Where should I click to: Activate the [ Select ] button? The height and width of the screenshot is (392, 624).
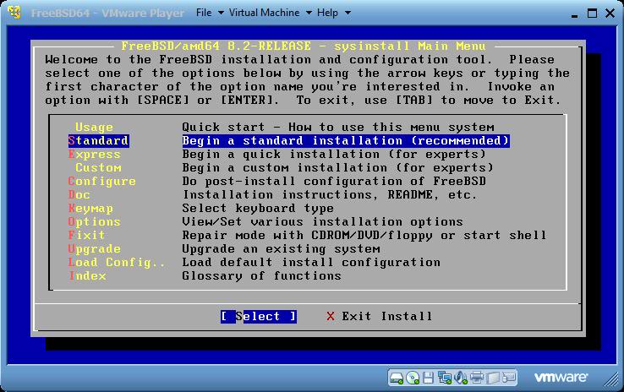tap(259, 317)
